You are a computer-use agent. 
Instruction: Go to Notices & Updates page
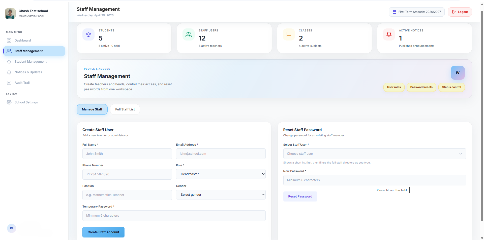pos(34,72)
